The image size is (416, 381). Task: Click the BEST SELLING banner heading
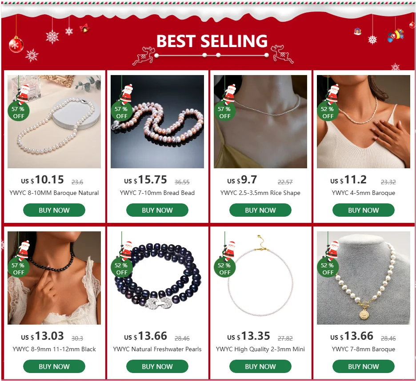click(x=212, y=41)
